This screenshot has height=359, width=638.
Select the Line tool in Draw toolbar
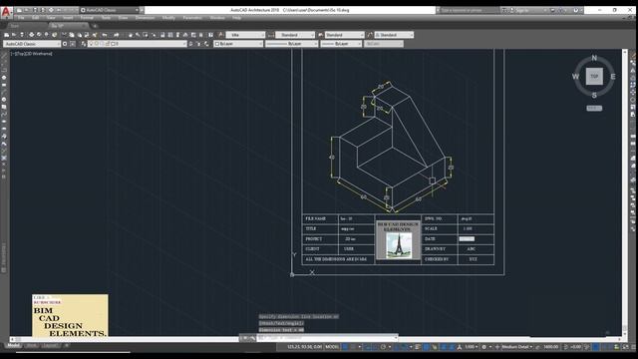tap(4, 56)
